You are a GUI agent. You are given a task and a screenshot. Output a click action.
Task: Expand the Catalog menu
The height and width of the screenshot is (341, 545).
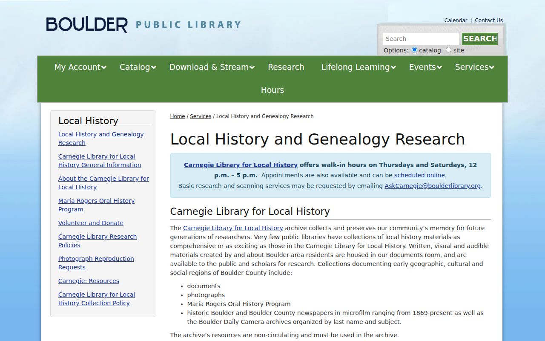tap(138, 67)
